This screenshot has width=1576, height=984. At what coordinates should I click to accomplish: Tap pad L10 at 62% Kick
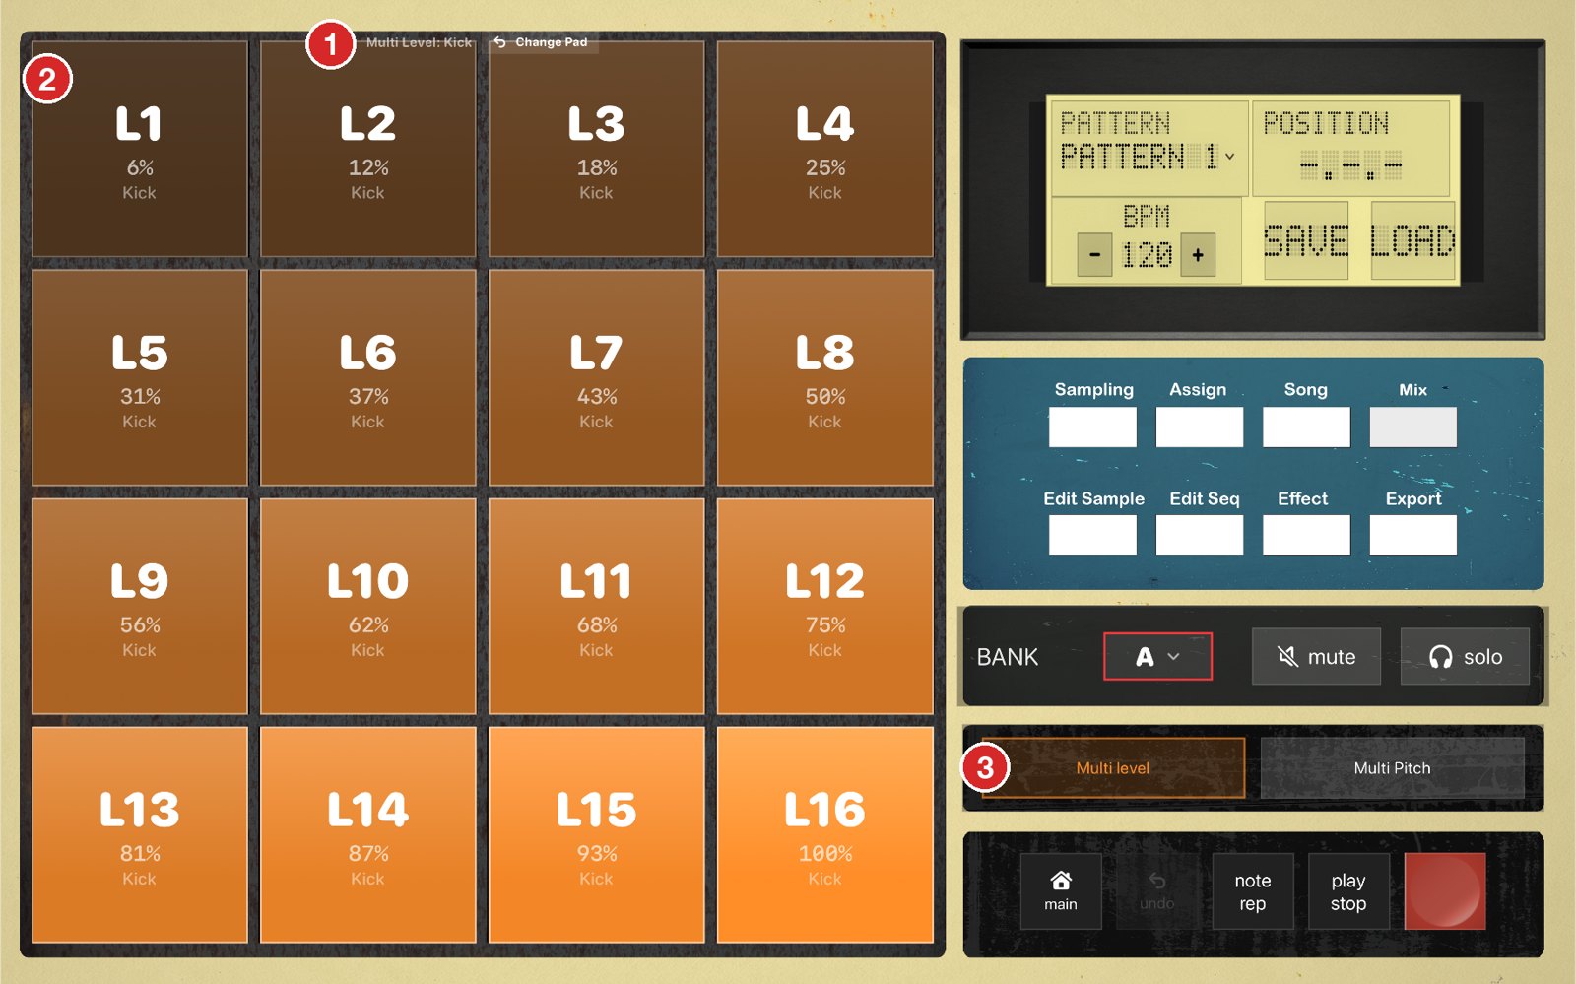(367, 606)
